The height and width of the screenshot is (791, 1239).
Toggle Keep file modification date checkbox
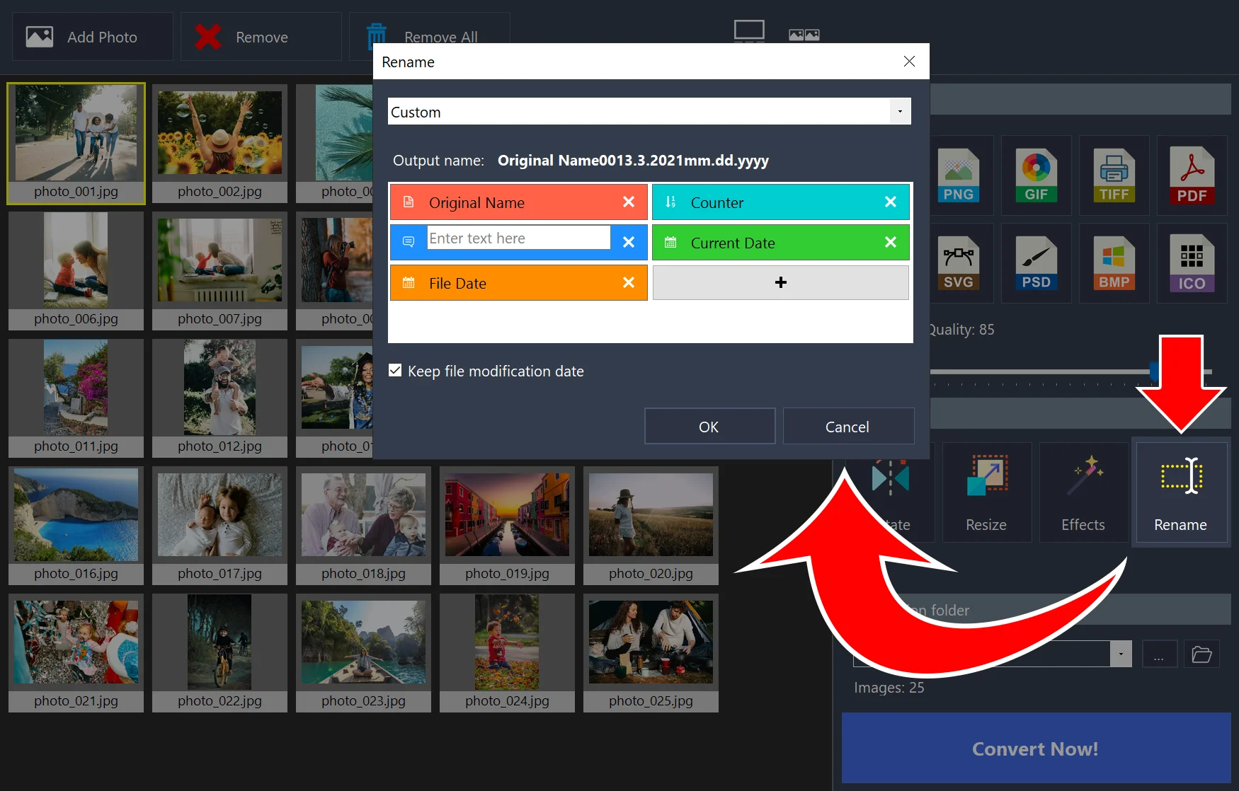(395, 370)
